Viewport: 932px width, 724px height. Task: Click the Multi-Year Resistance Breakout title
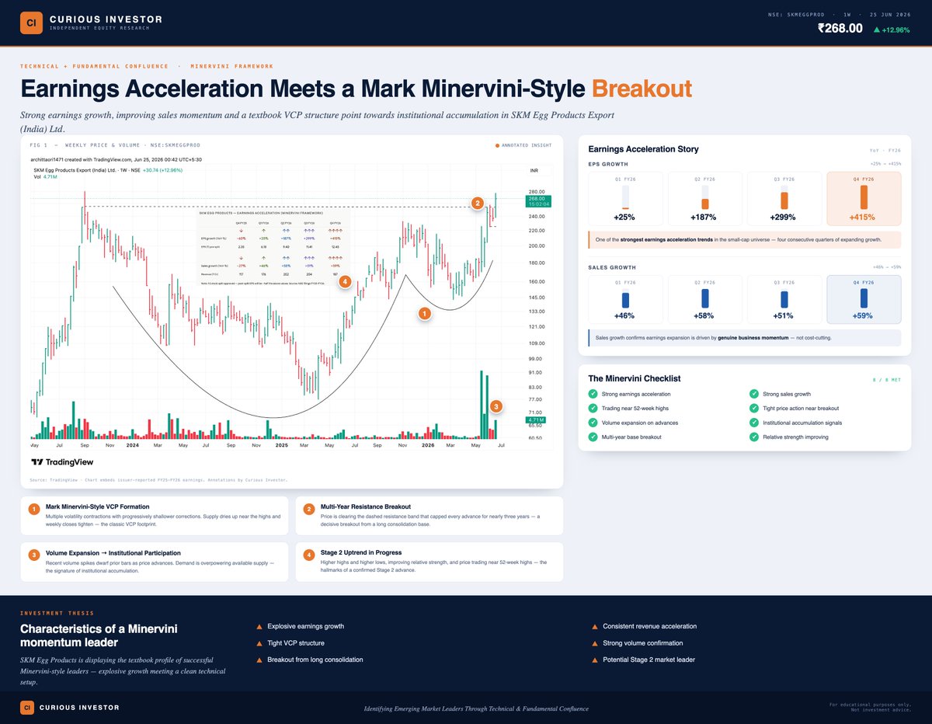pos(365,506)
